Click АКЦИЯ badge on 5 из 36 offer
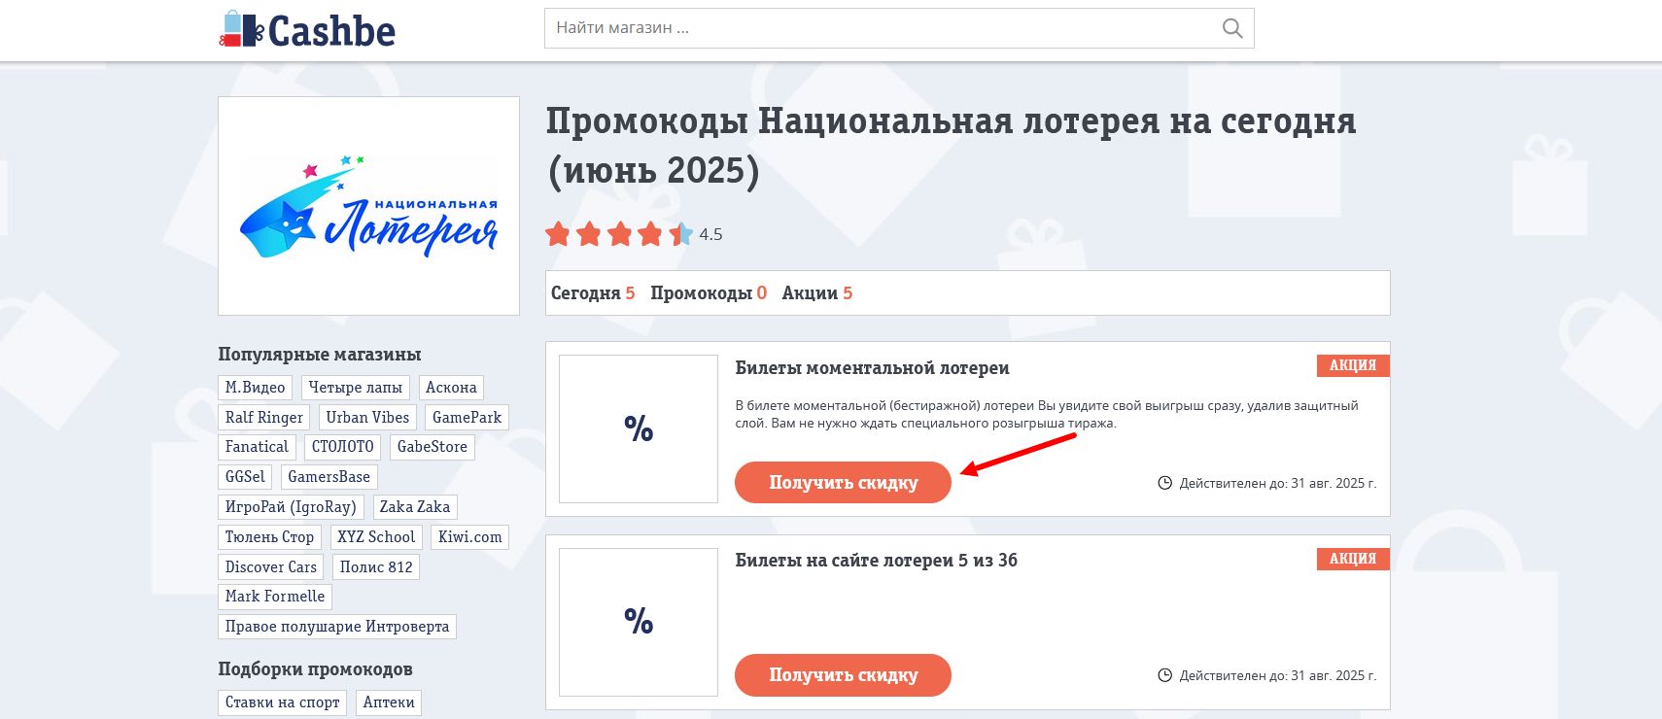This screenshot has width=1662, height=719. tap(1353, 559)
